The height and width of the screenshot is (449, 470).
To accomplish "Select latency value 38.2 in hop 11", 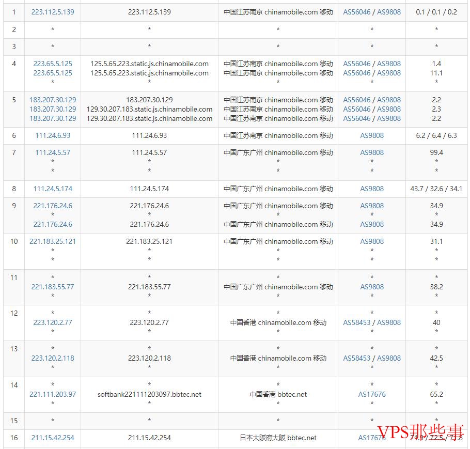I will pyautogui.click(x=436, y=287).
